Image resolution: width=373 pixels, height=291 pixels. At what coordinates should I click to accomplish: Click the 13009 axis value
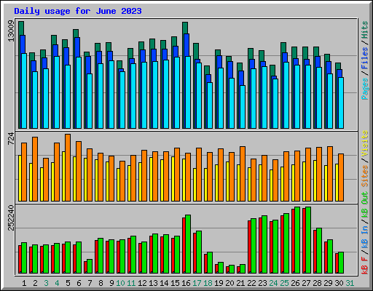click(11, 31)
